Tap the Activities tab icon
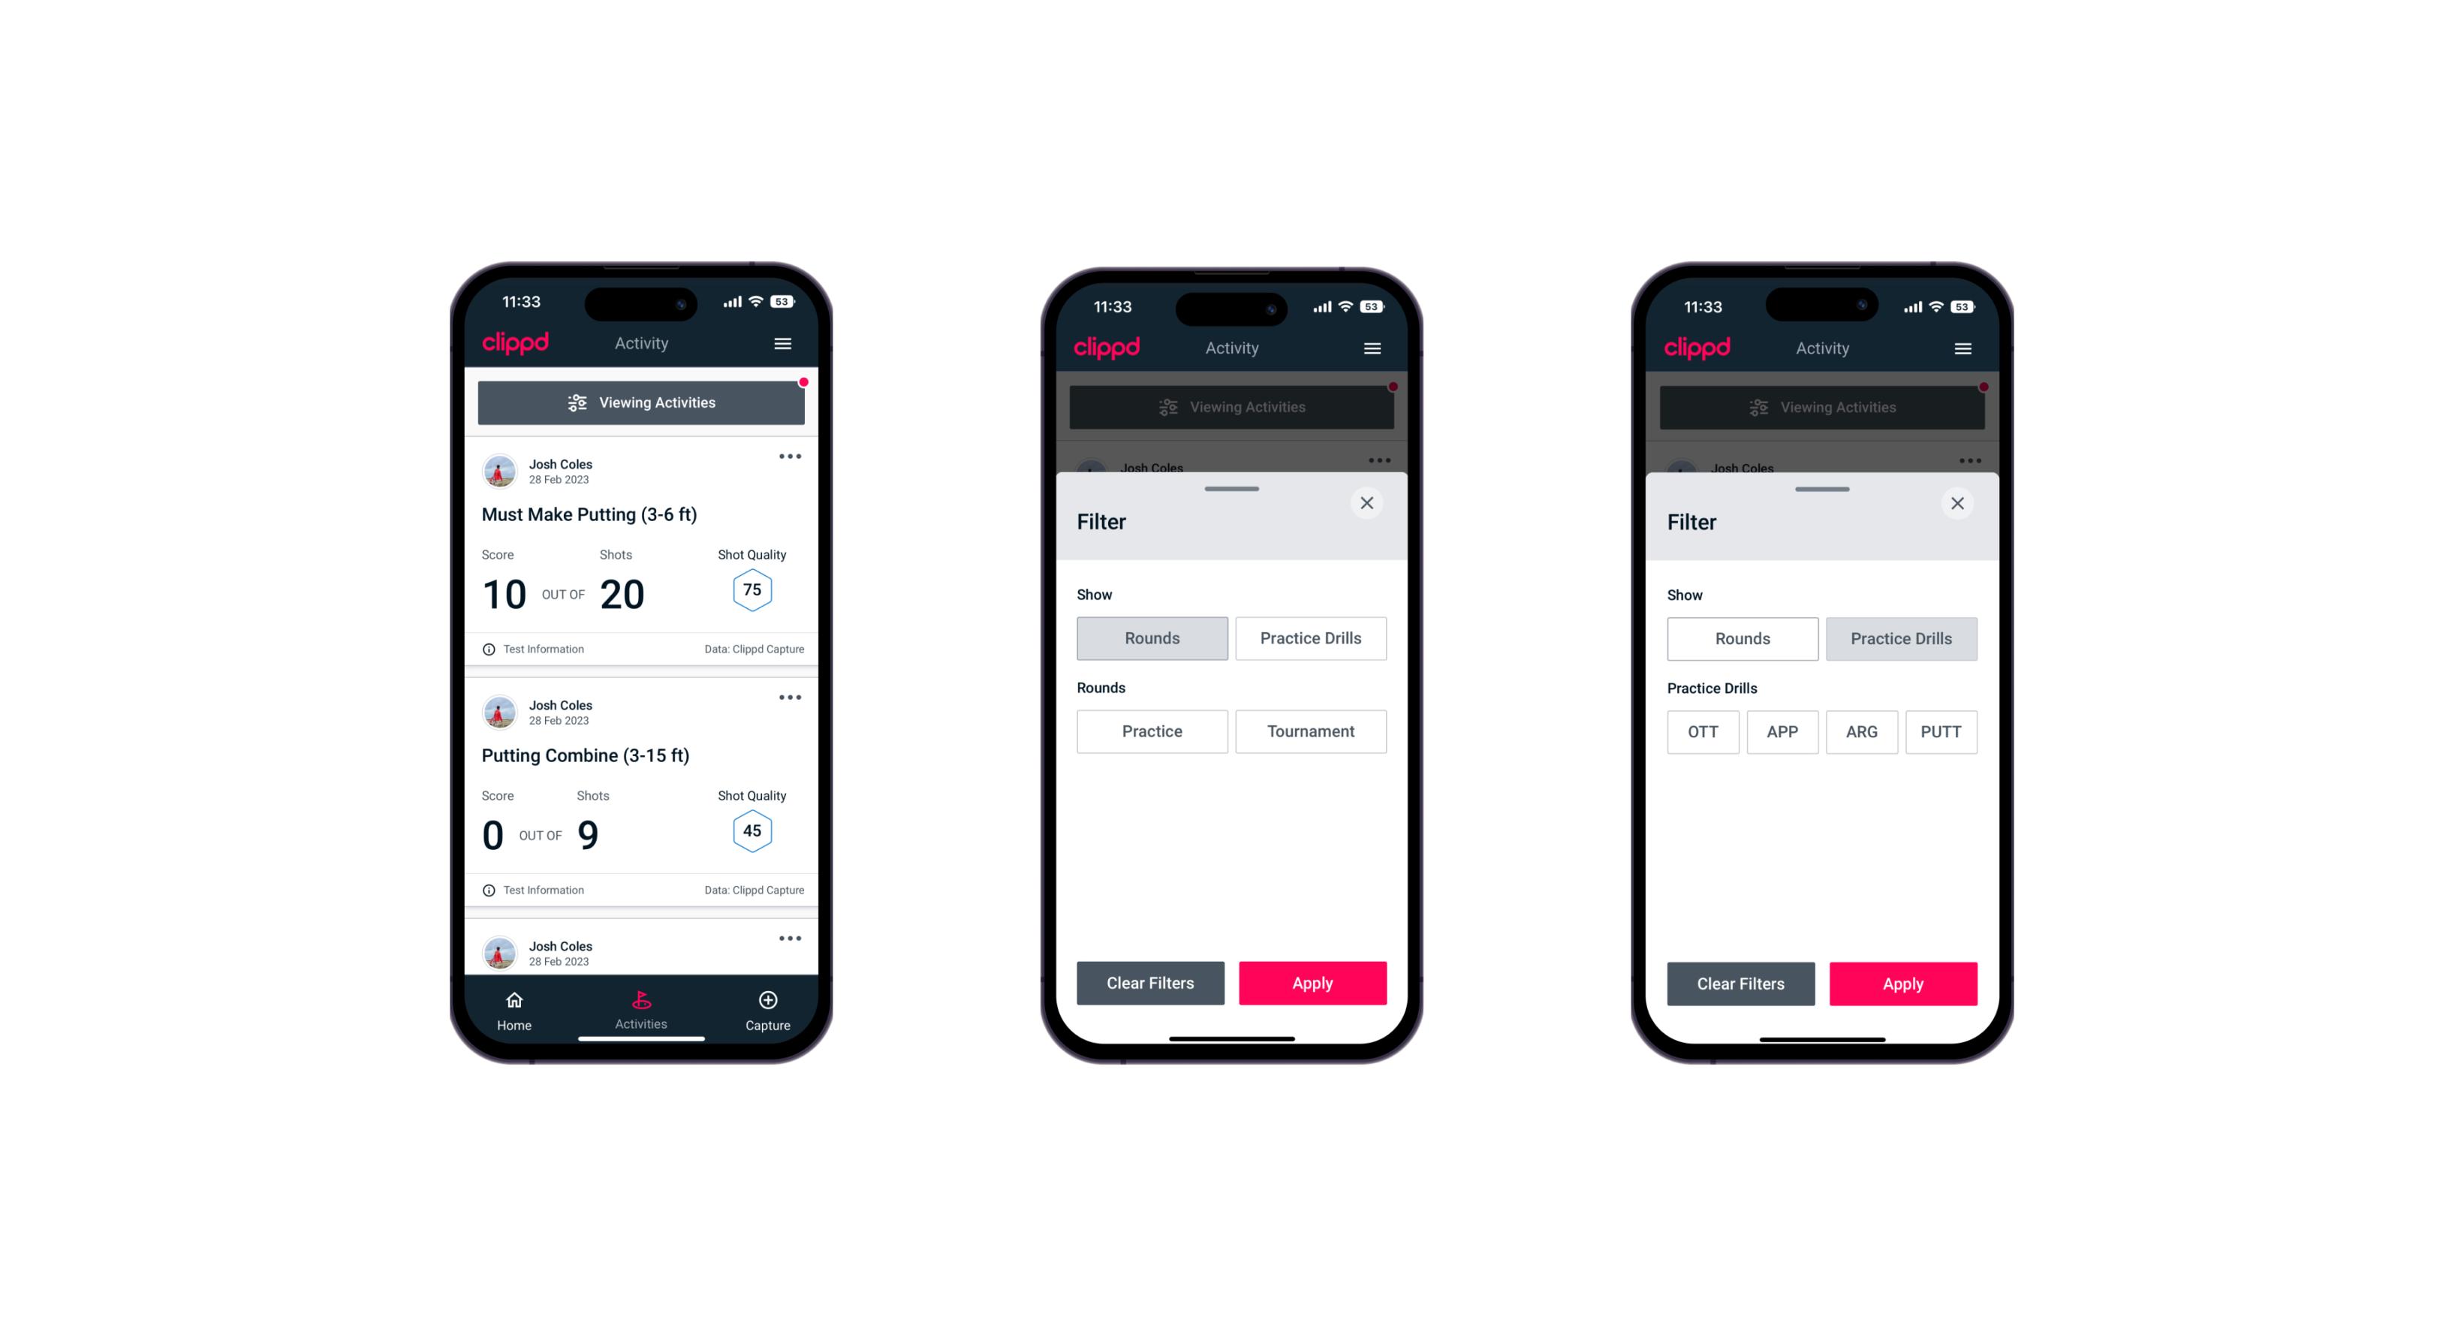 [643, 1001]
